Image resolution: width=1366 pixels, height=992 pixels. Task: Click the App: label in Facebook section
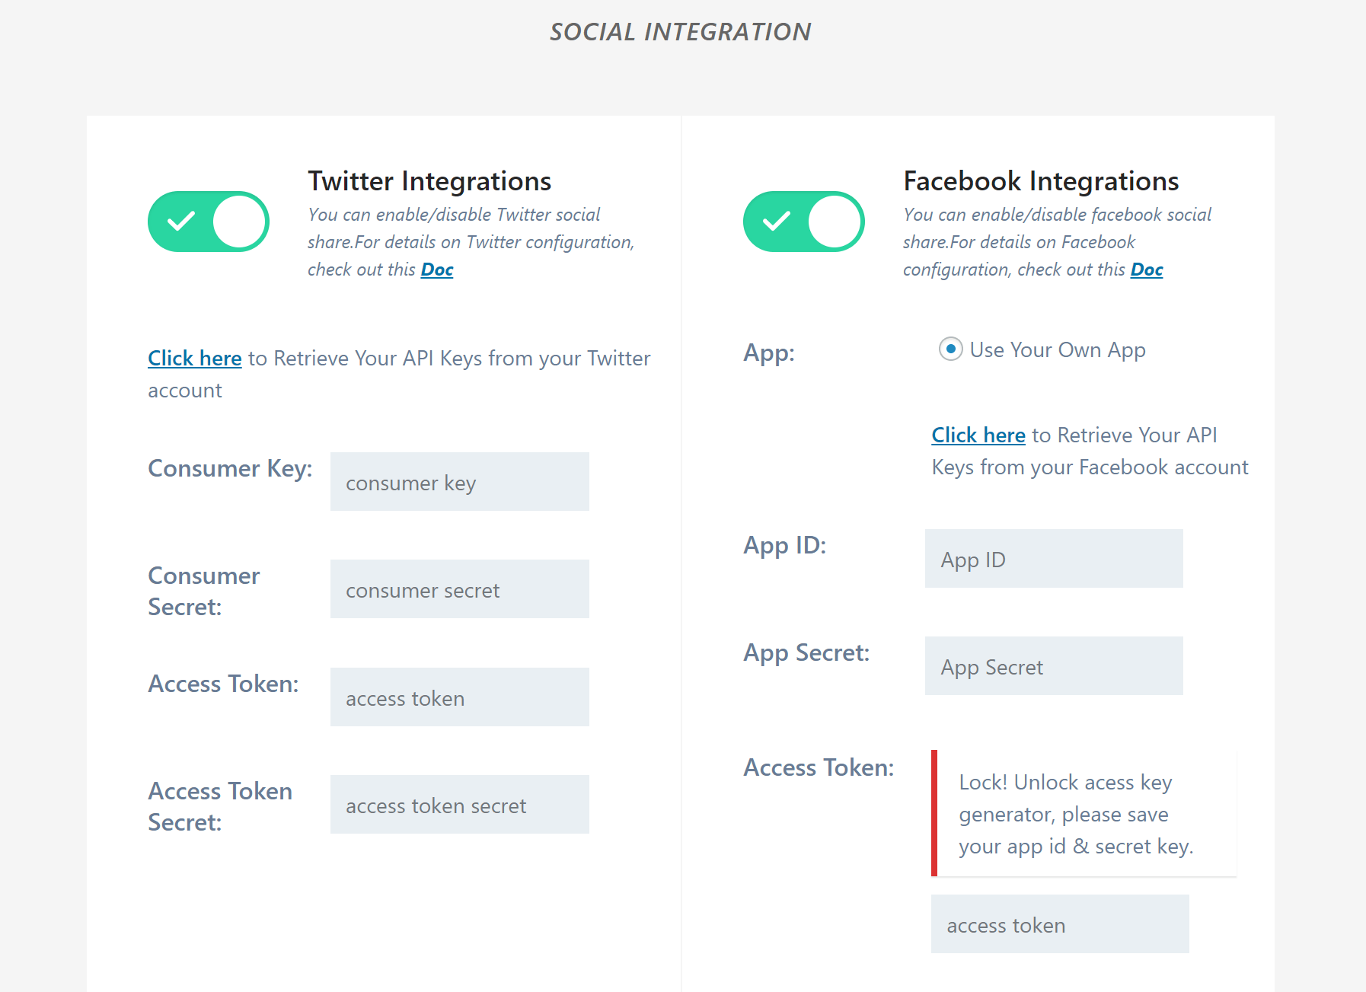point(769,352)
